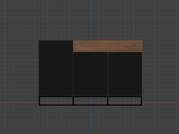
Task: Select the right black door under the wood top
Action: coord(125,74)
